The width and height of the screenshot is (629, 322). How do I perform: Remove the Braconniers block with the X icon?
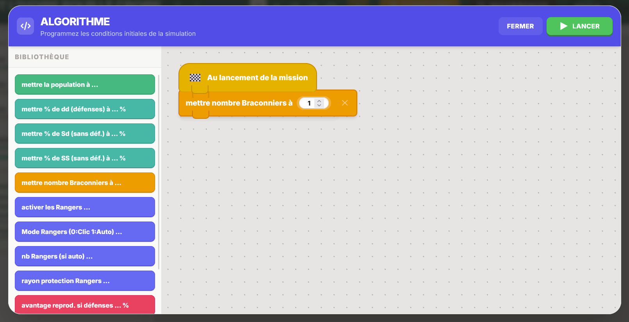click(x=345, y=103)
